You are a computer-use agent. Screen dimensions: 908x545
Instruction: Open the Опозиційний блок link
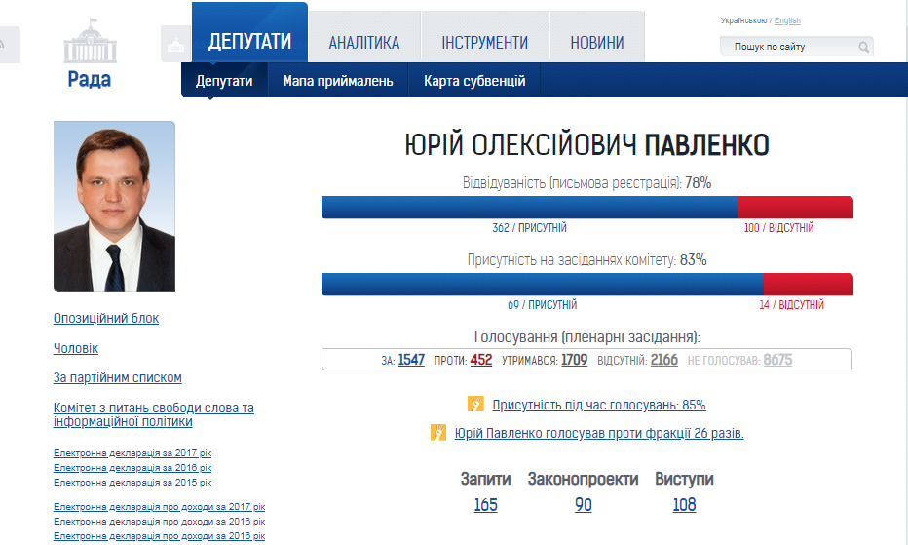point(106,318)
